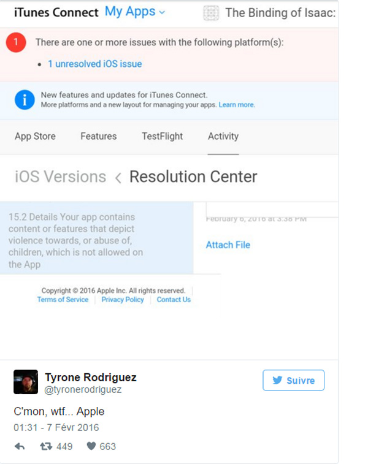Click the red issue count badge
368x464 pixels.
click(x=16, y=42)
